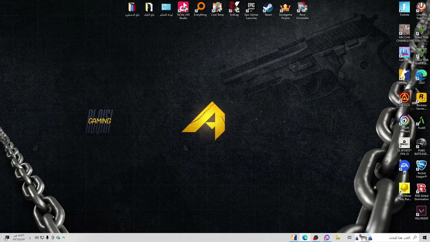This screenshot has width=430, height=242.
Task: Open the taskbar clock and calendar
Action: click(x=19, y=238)
